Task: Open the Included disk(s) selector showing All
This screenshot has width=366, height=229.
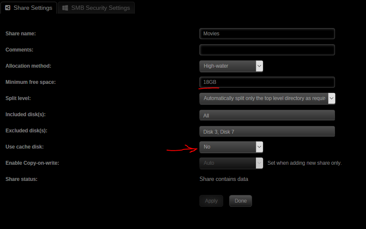Action: (267, 115)
